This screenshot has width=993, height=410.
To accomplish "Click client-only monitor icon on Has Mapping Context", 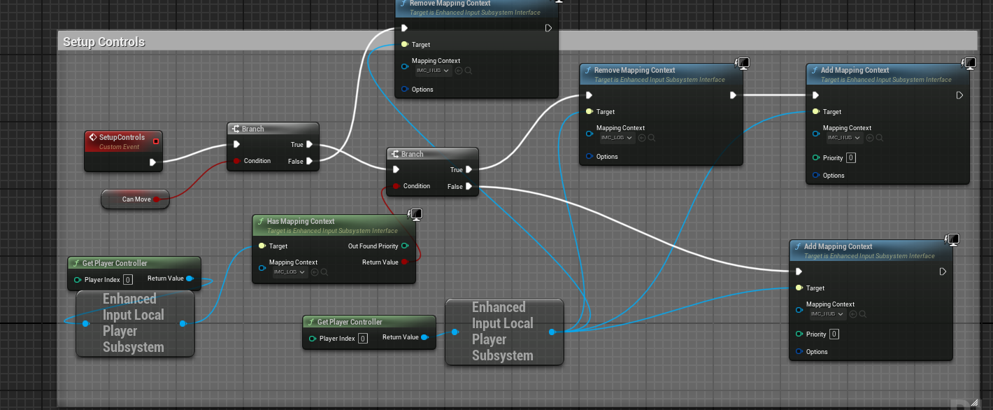I will click(x=415, y=213).
